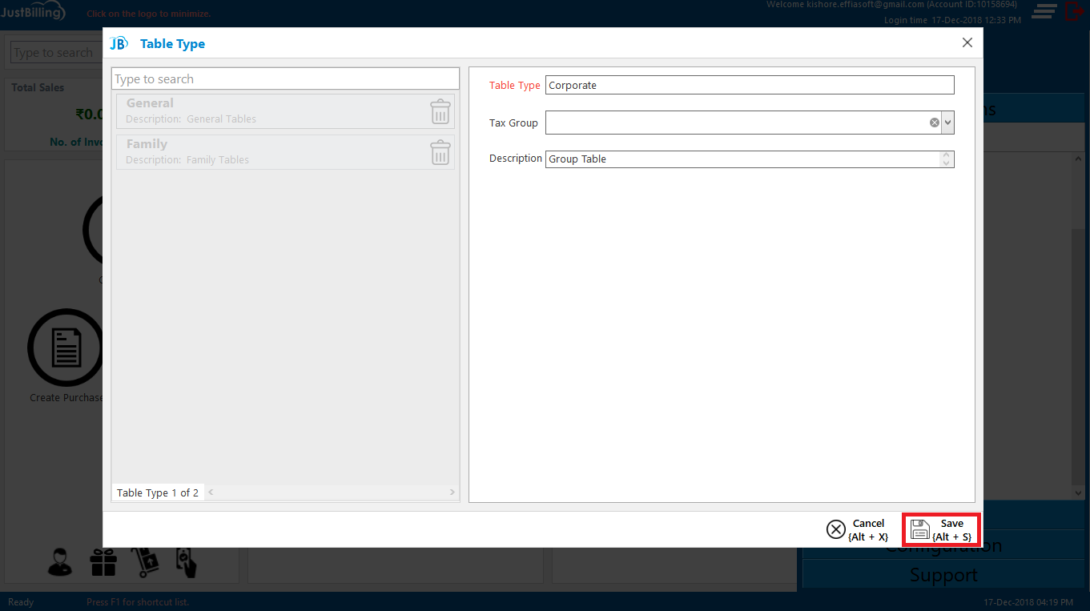Select the General table type entry

(x=285, y=111)
